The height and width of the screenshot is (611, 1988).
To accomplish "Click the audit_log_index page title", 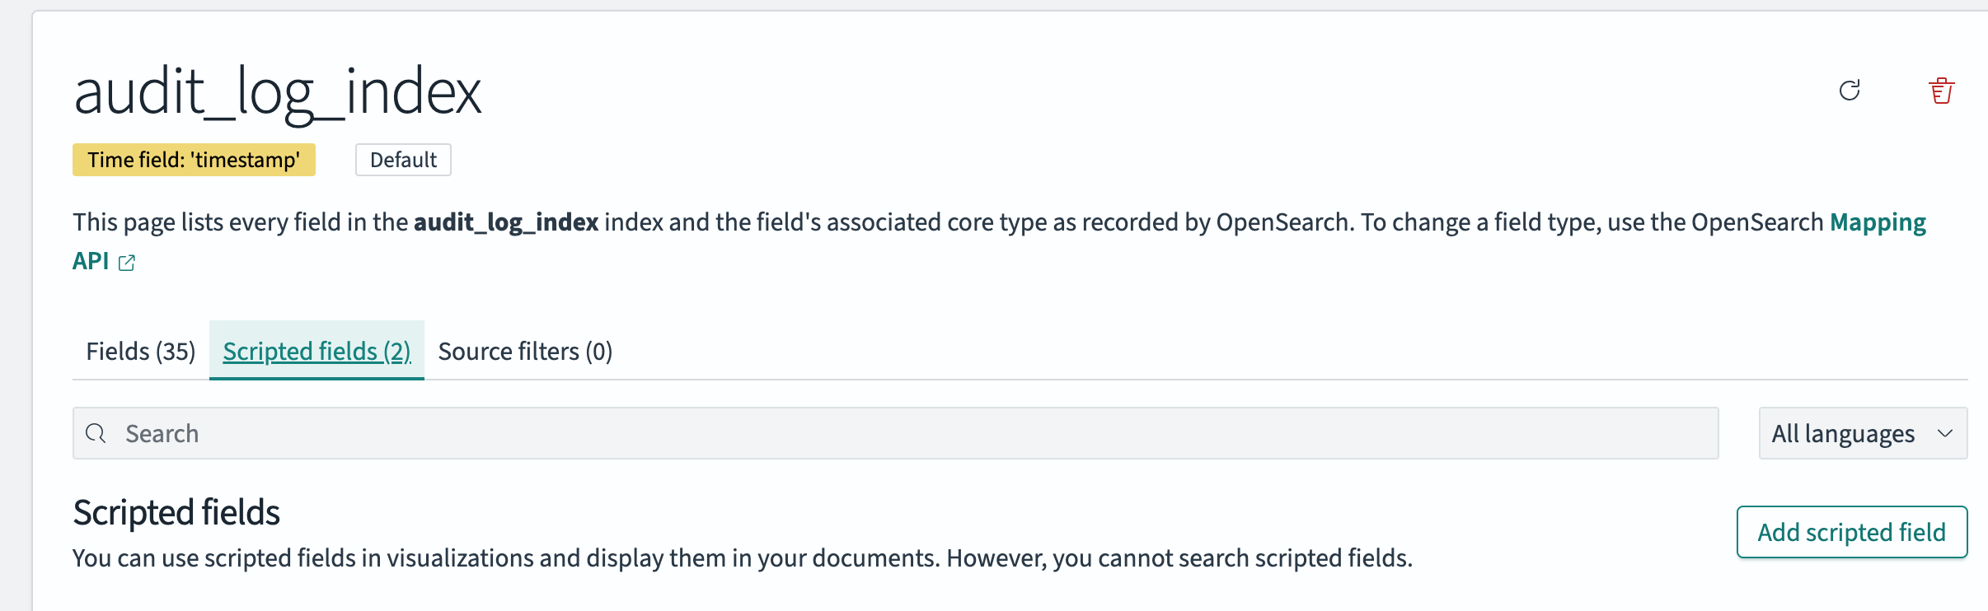I will click(278, 92).
